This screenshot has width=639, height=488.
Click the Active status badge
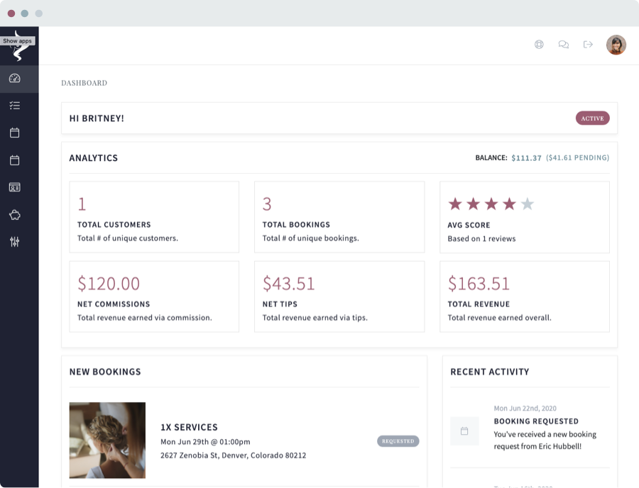(592, 118)
